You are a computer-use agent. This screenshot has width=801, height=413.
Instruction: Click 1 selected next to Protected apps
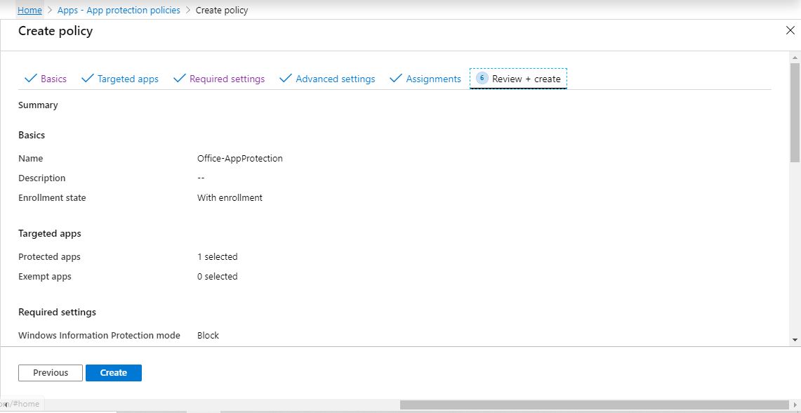[218, 256]
